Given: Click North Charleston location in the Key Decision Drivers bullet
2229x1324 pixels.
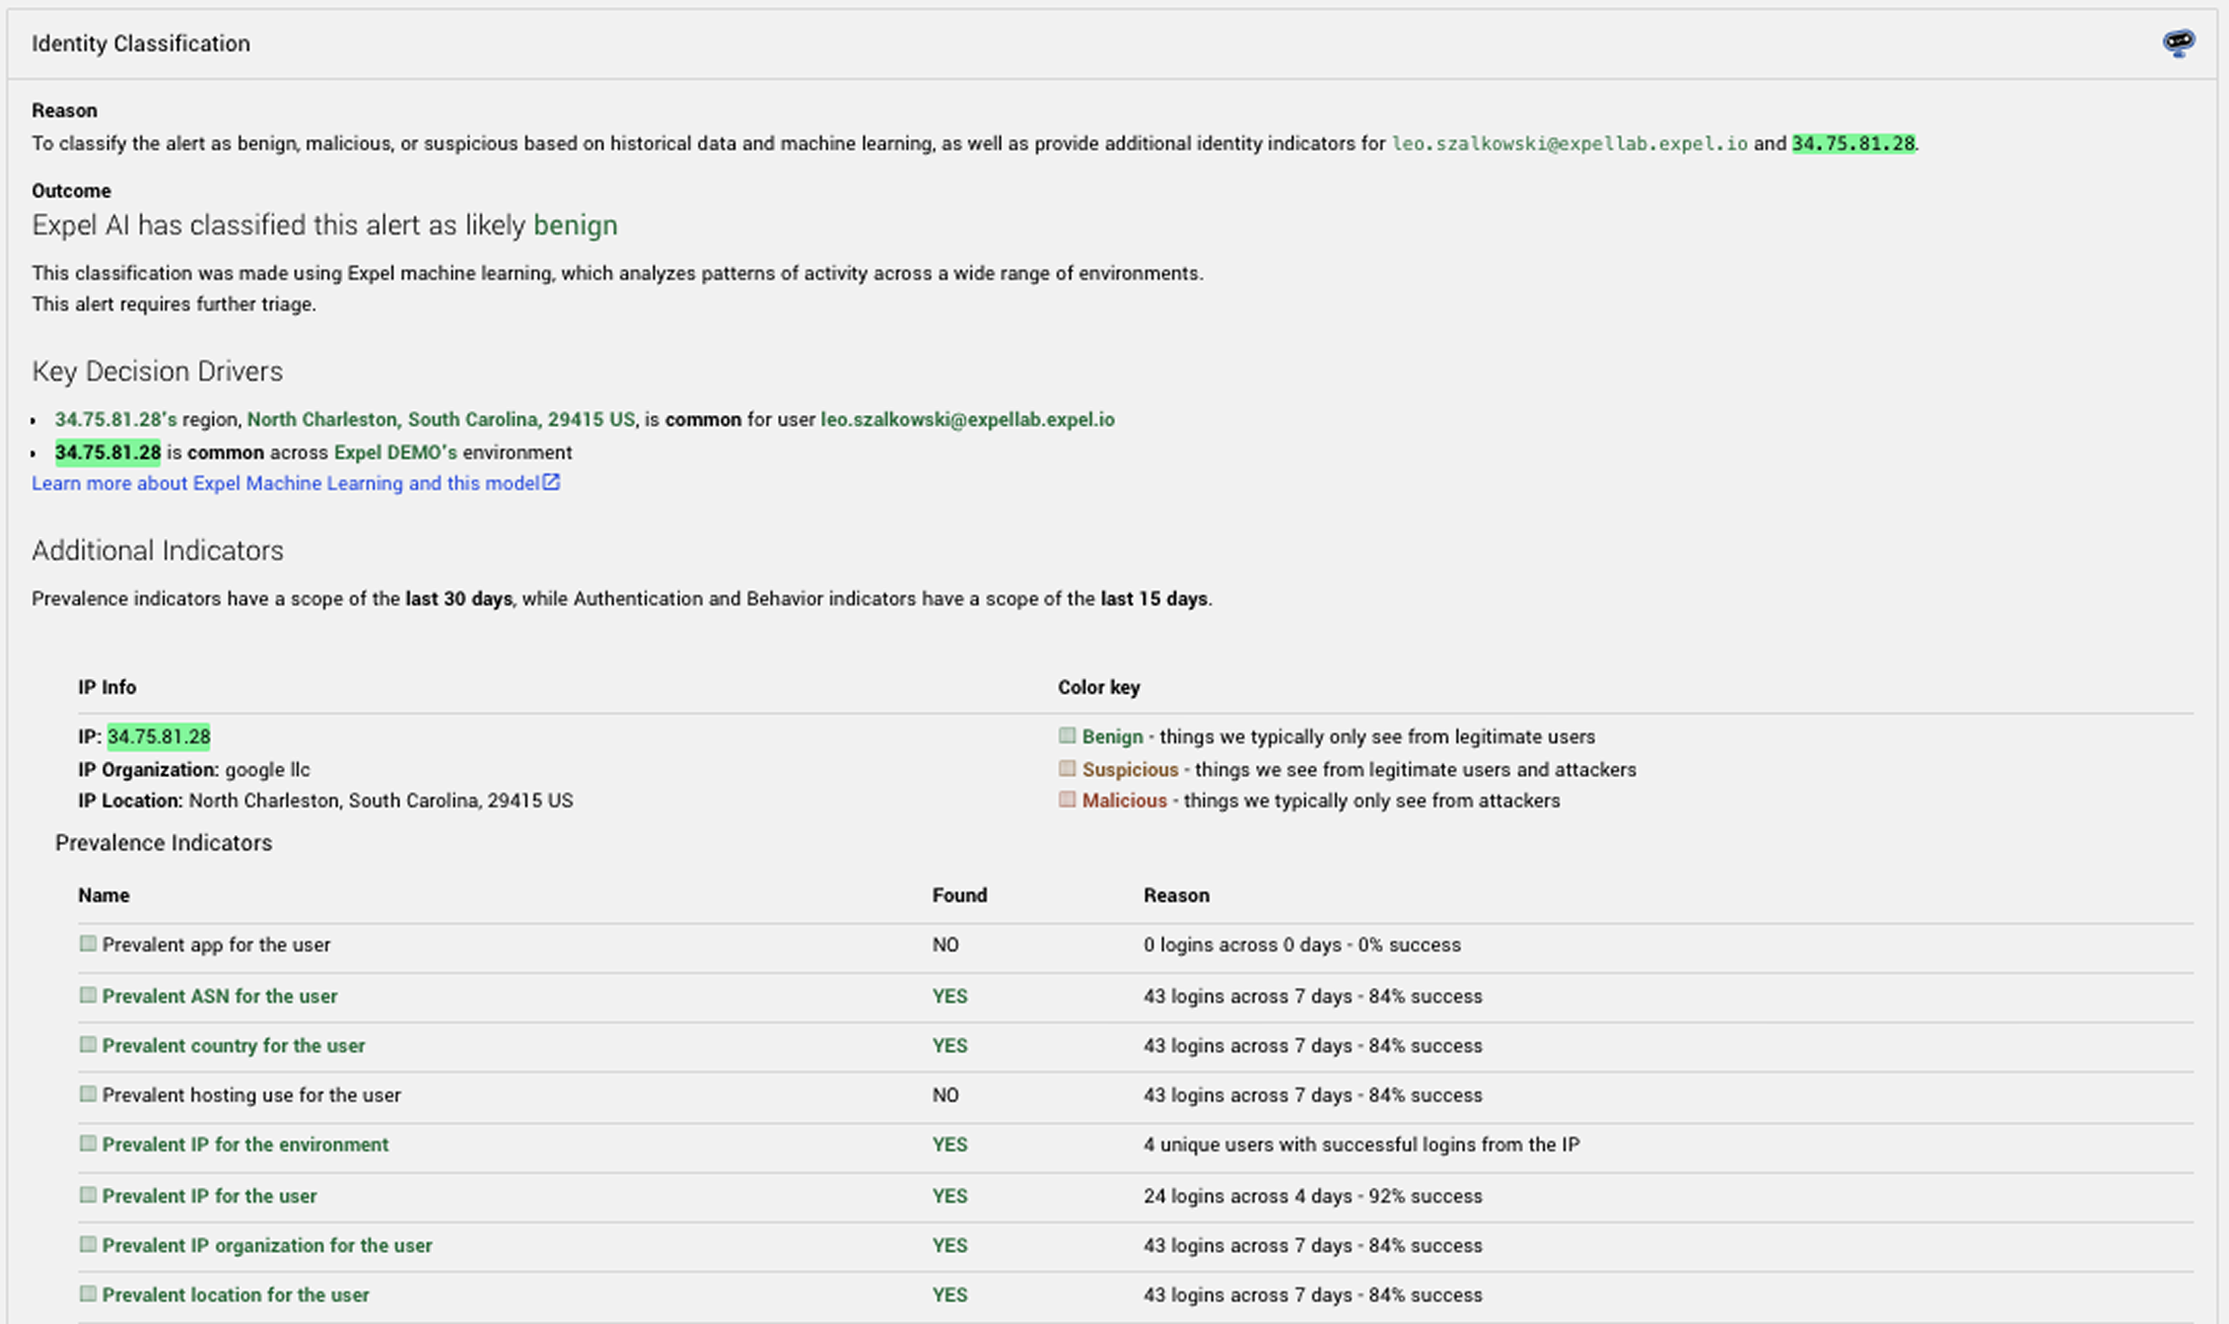Looking at the screenshot, I should (x=441, y=420).
